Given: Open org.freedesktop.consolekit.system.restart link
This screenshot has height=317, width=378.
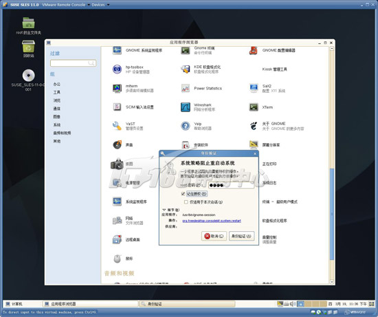Looking at the screenshot, I should (212, 221).
